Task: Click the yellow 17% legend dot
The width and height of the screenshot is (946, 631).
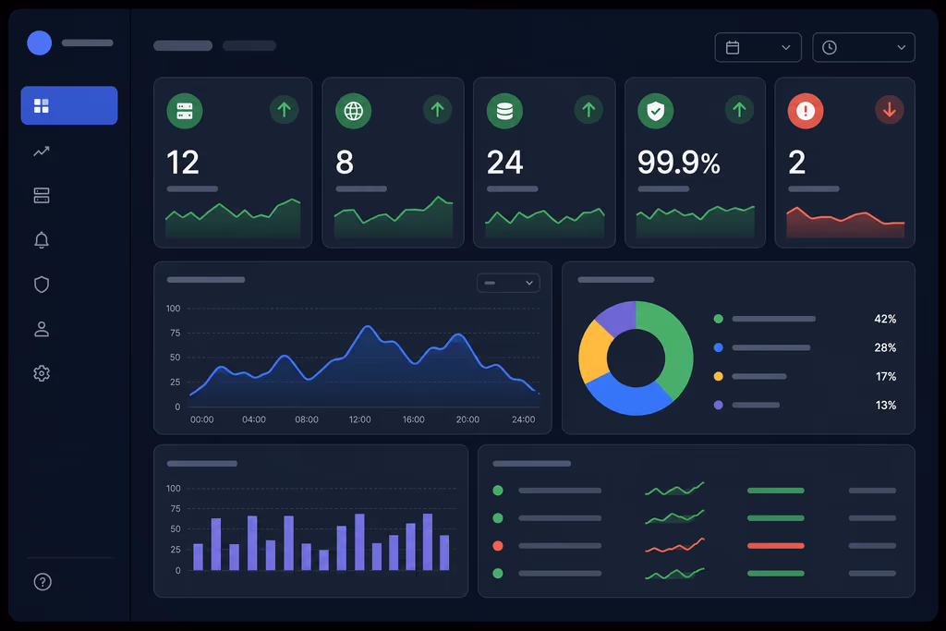Action: pos(718,376)
